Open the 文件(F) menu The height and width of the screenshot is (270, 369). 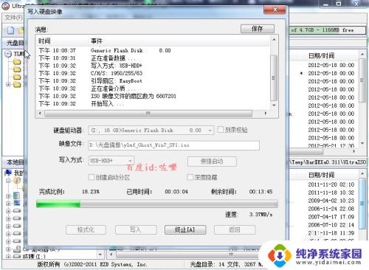tap(13, 18)
